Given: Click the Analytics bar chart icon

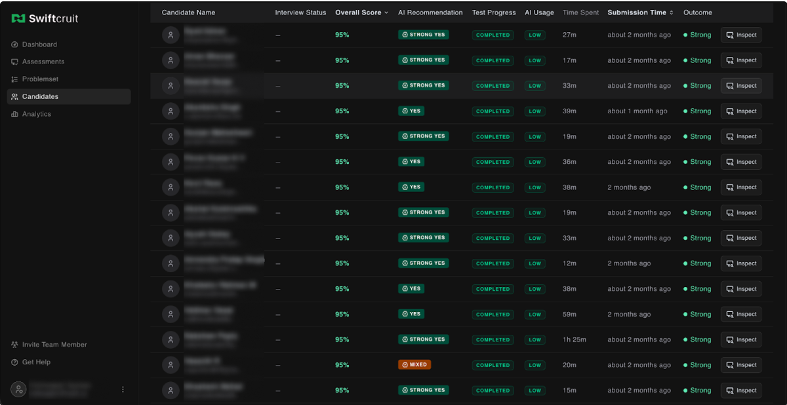Looking at the screenshot, I should pos(15,114).
